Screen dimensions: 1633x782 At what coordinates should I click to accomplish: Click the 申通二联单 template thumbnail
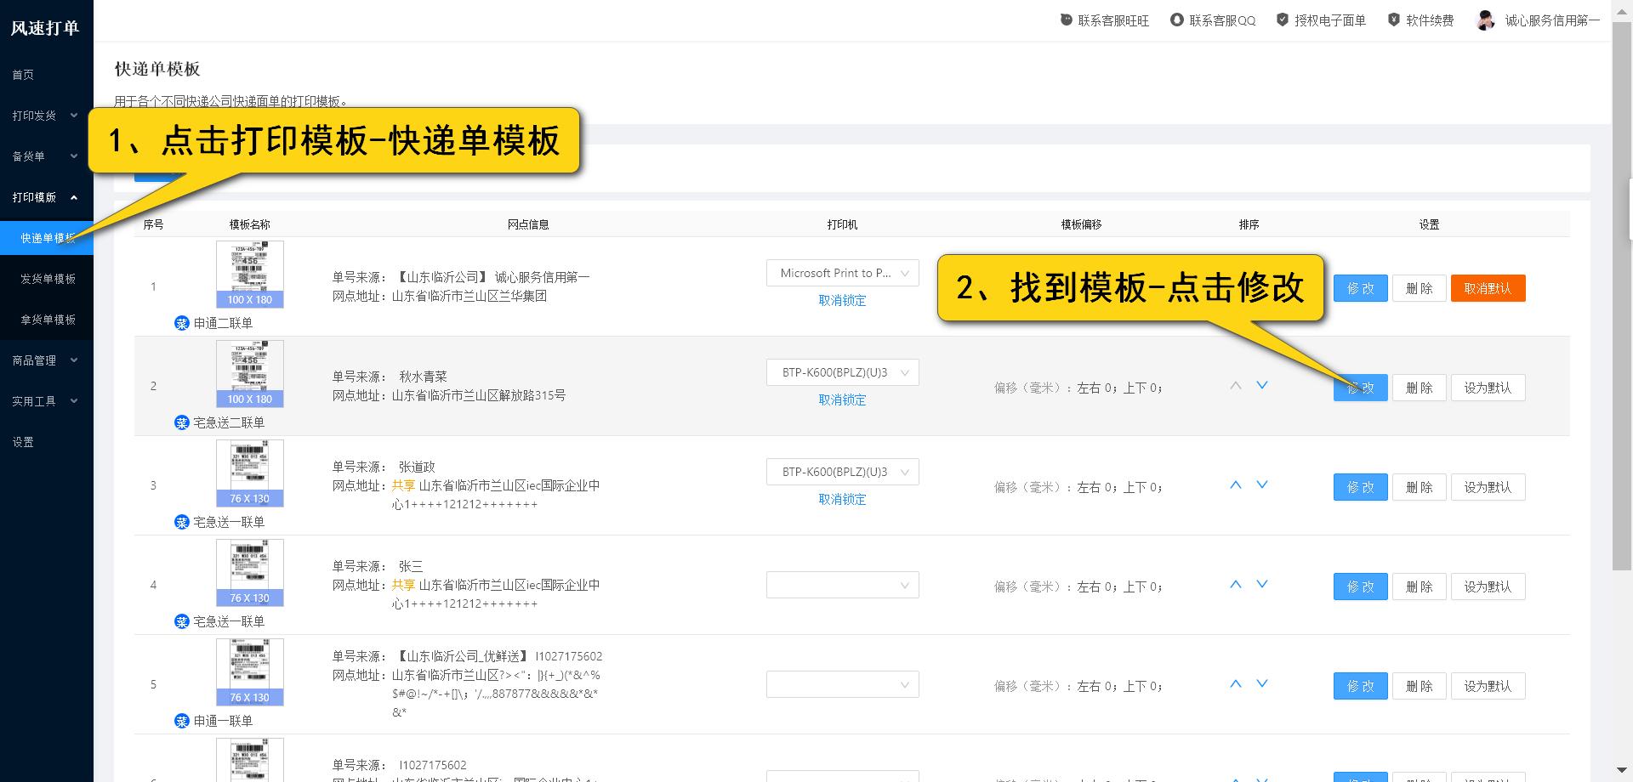249,272
